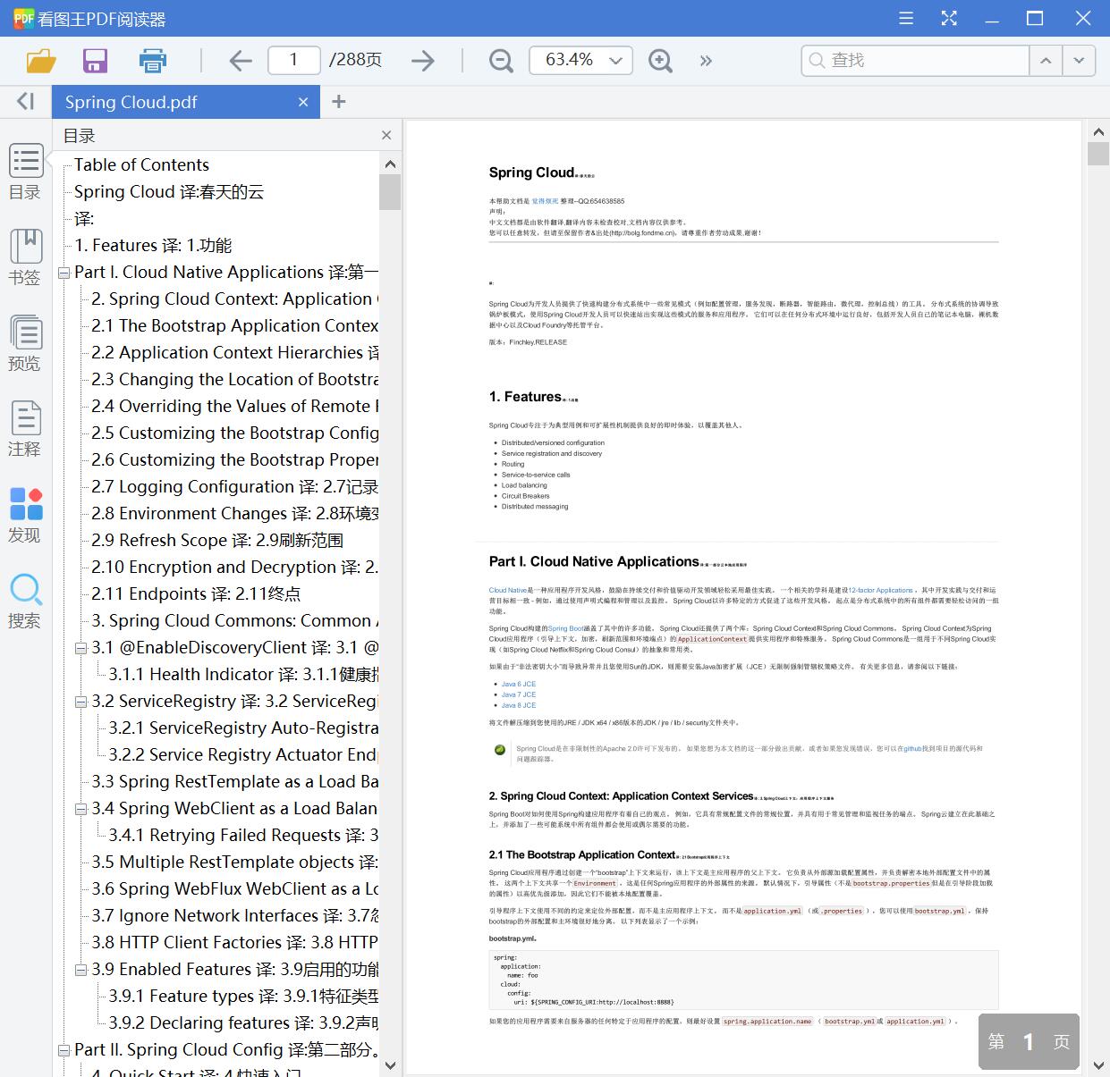Image resolution: width=1110 pixels, height=1077 pixels.
Task: Collapse the 3.1 @EnableDiscoveryClient node
Action: point(81,648)
